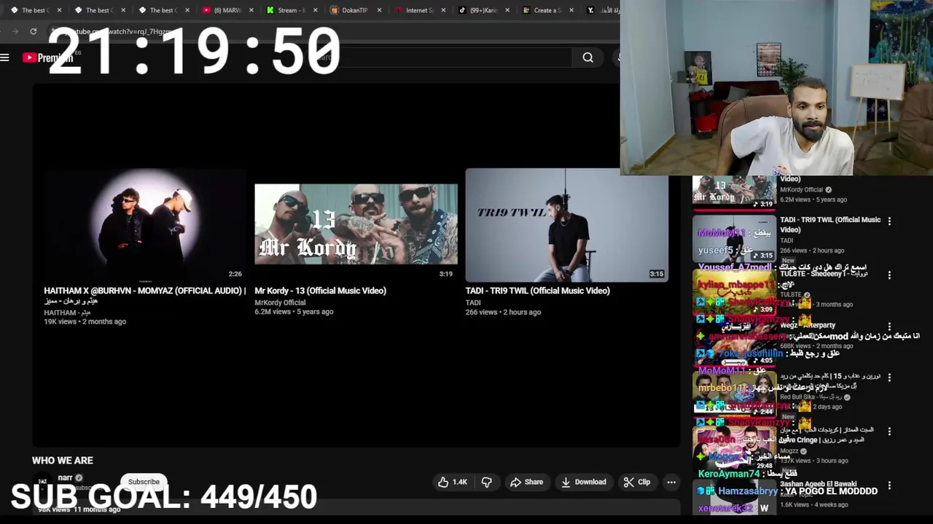Open end-screen title 'Mr Kordy - 13 (Official Music Video)'

tap(320, 290)
